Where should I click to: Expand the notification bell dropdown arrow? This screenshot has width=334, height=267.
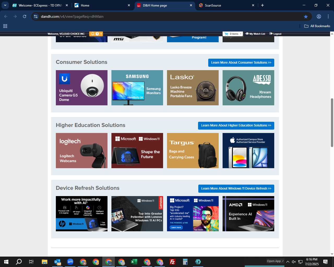click(x=101, y=34)
